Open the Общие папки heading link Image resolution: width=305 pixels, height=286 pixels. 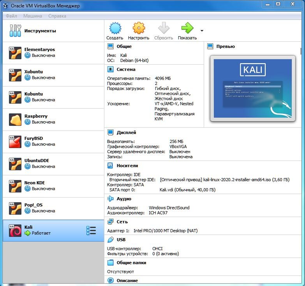click(x=131, y=263)
